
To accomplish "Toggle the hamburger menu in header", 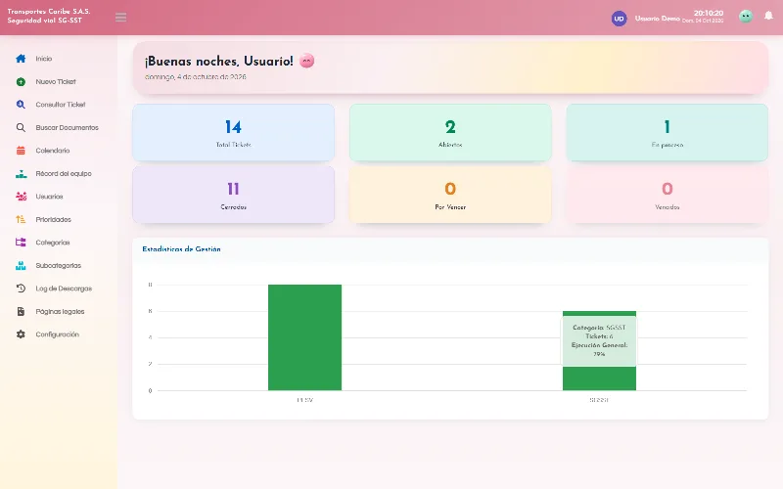I will (x=120, y=18).
